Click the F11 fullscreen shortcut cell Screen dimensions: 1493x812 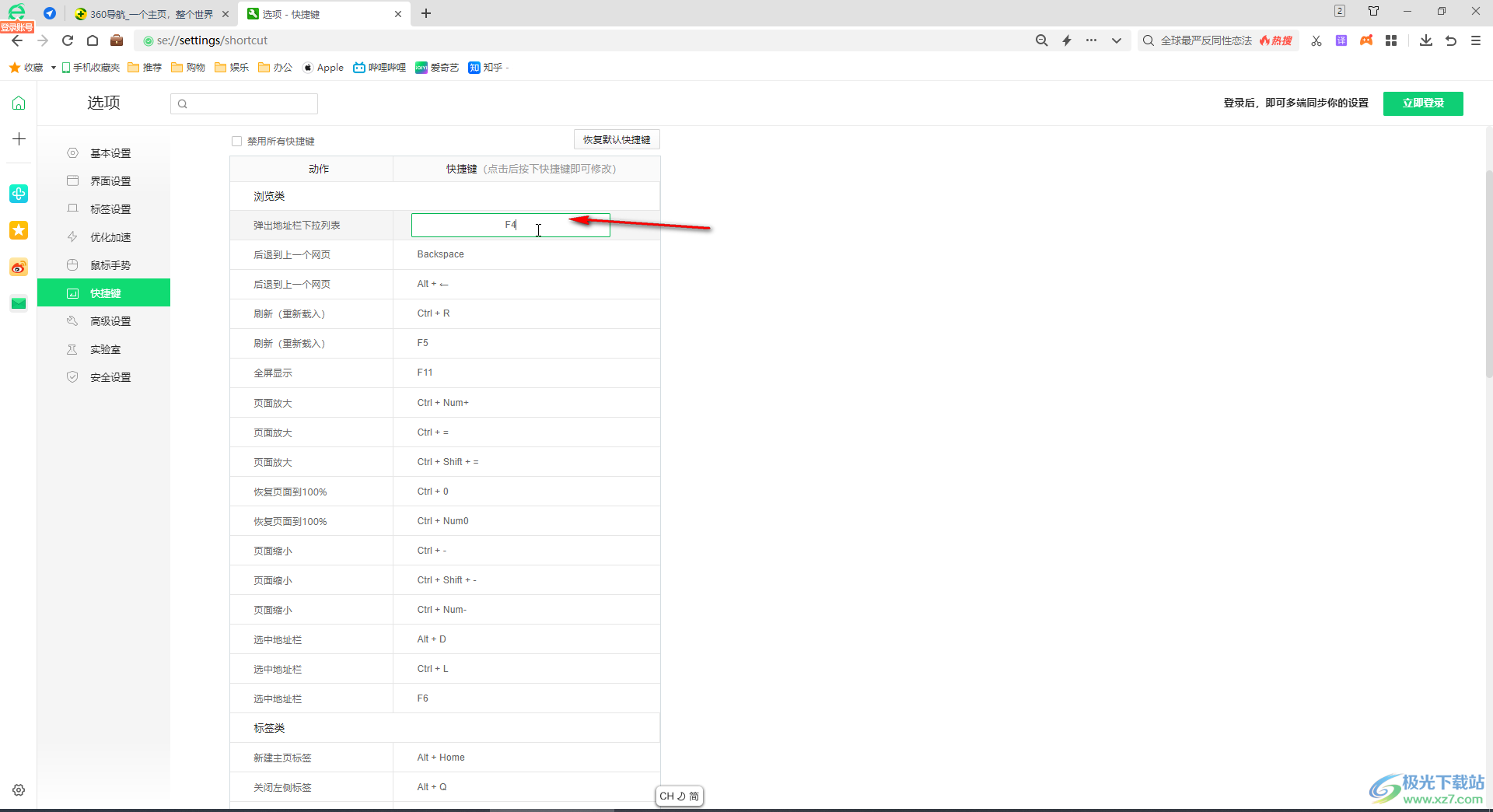coord(526,373)
